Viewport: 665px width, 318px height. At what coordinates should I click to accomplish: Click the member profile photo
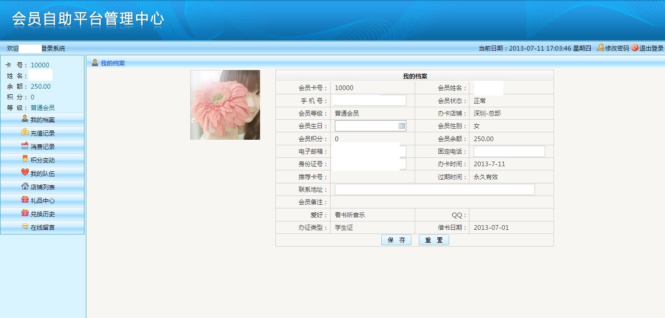point(225,105)
